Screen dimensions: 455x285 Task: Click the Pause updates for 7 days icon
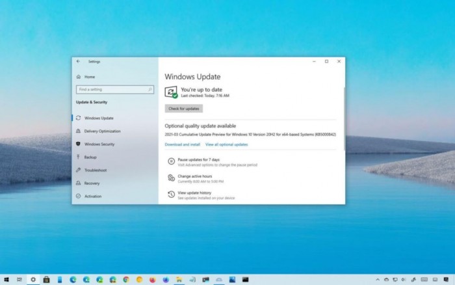point(171,161)
